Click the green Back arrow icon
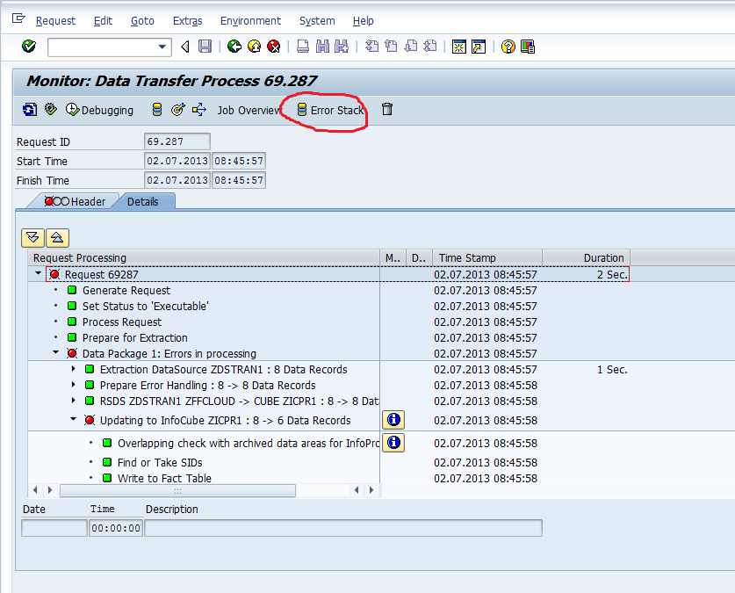 pyautogui.click(x=234, y=47)
